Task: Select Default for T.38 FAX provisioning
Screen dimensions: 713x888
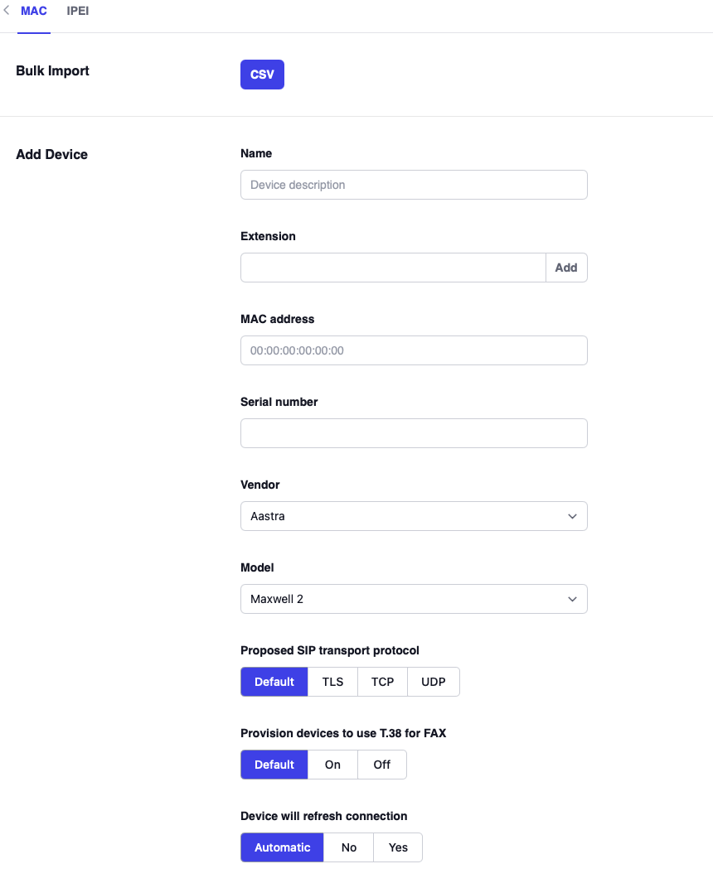Action: pyautogui.click(x=274, y=765)
